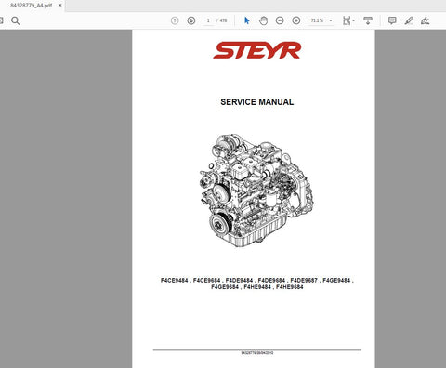This screenshot has width=446, height=368.
Task: Open the find text magnifier tool
Action: [16, 20]
